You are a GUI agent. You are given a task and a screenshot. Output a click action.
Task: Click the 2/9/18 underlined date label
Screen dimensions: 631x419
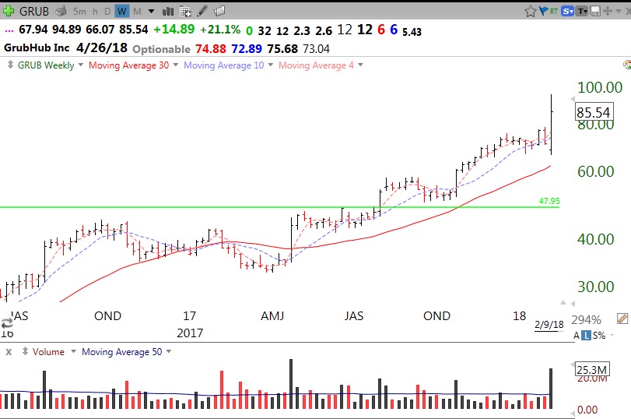coord(549,325)
